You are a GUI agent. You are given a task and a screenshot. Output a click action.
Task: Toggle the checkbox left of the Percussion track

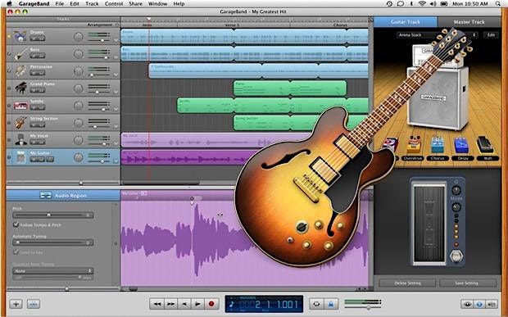9,70
